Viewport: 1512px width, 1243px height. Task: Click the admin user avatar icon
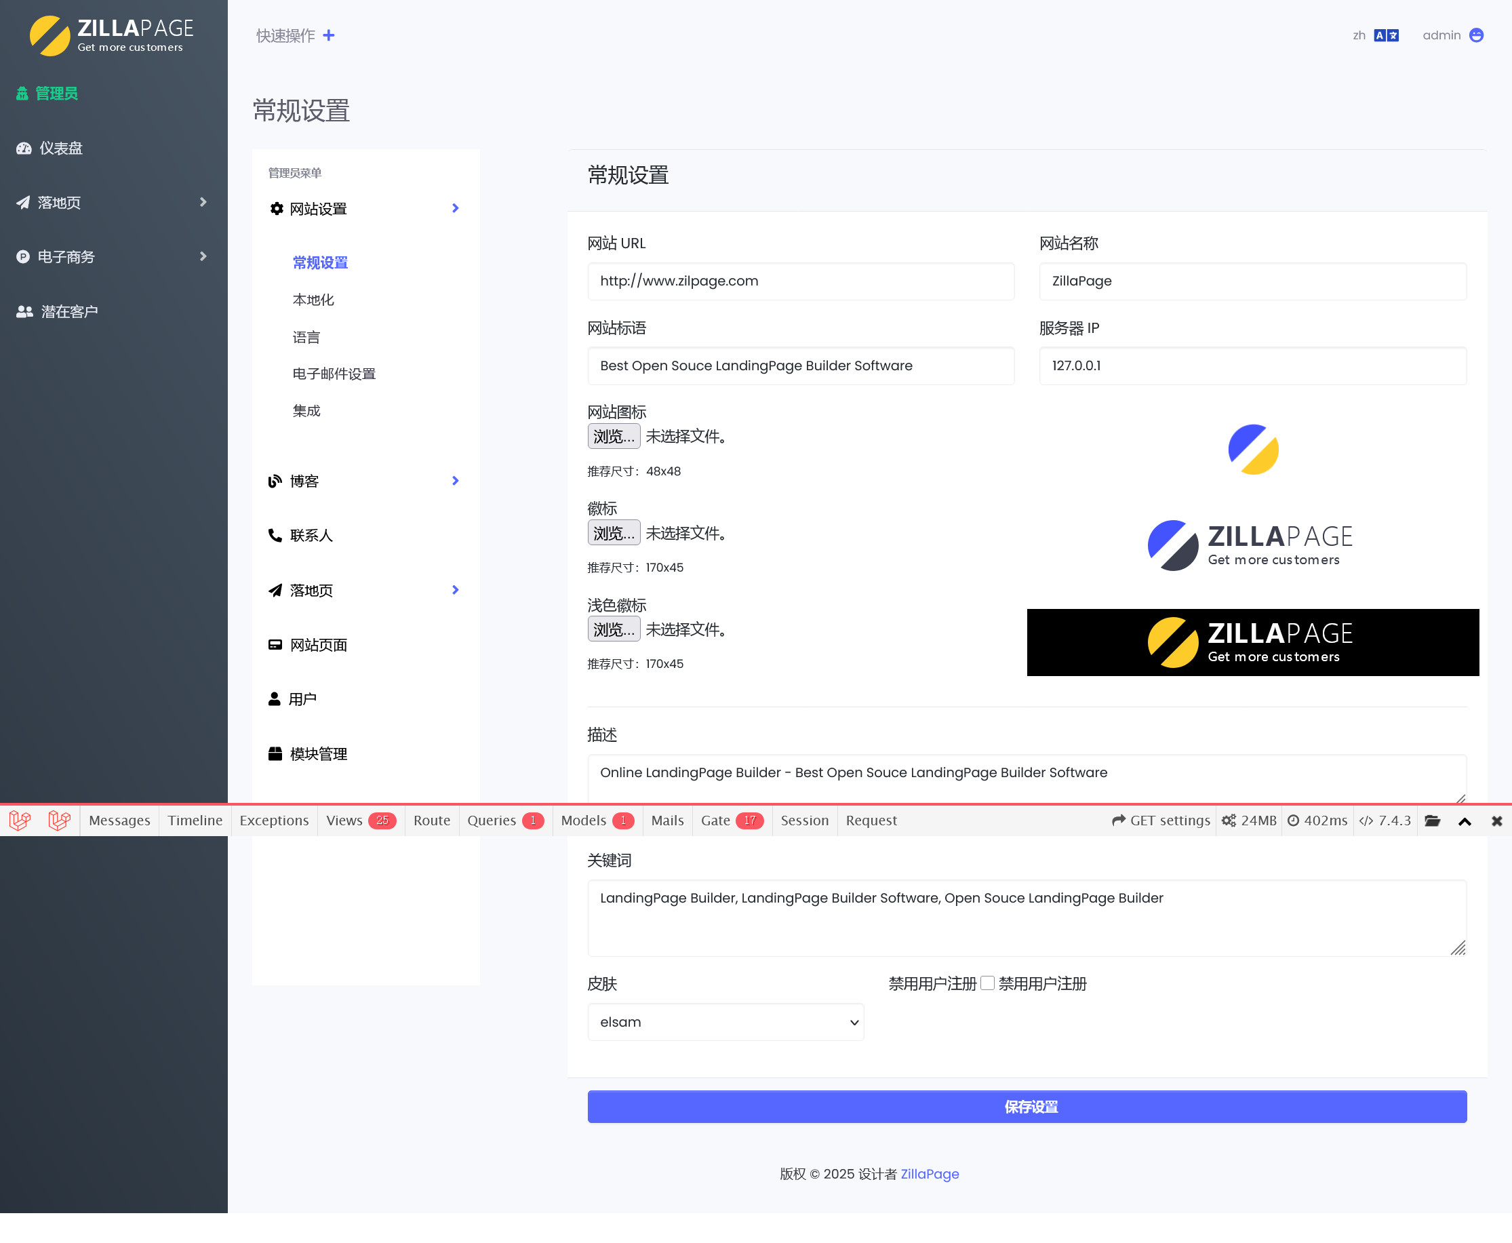1476,35
